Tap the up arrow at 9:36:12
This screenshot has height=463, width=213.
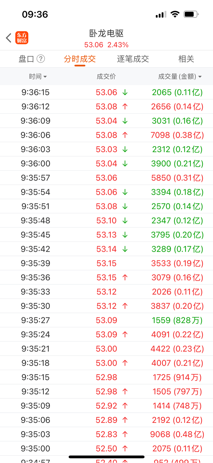[125, 107]
